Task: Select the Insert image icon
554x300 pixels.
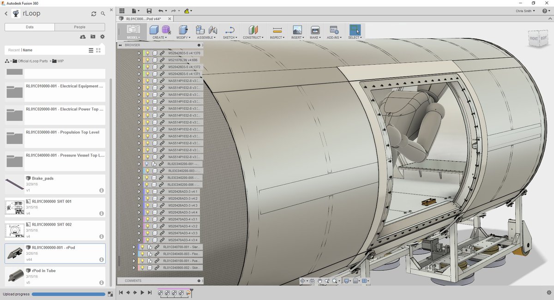Action: click(297, 30)
